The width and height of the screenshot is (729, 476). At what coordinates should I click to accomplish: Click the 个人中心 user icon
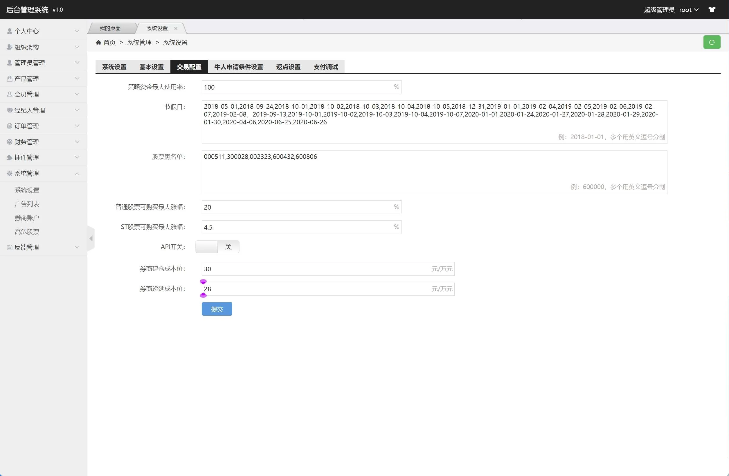(10, 31)
